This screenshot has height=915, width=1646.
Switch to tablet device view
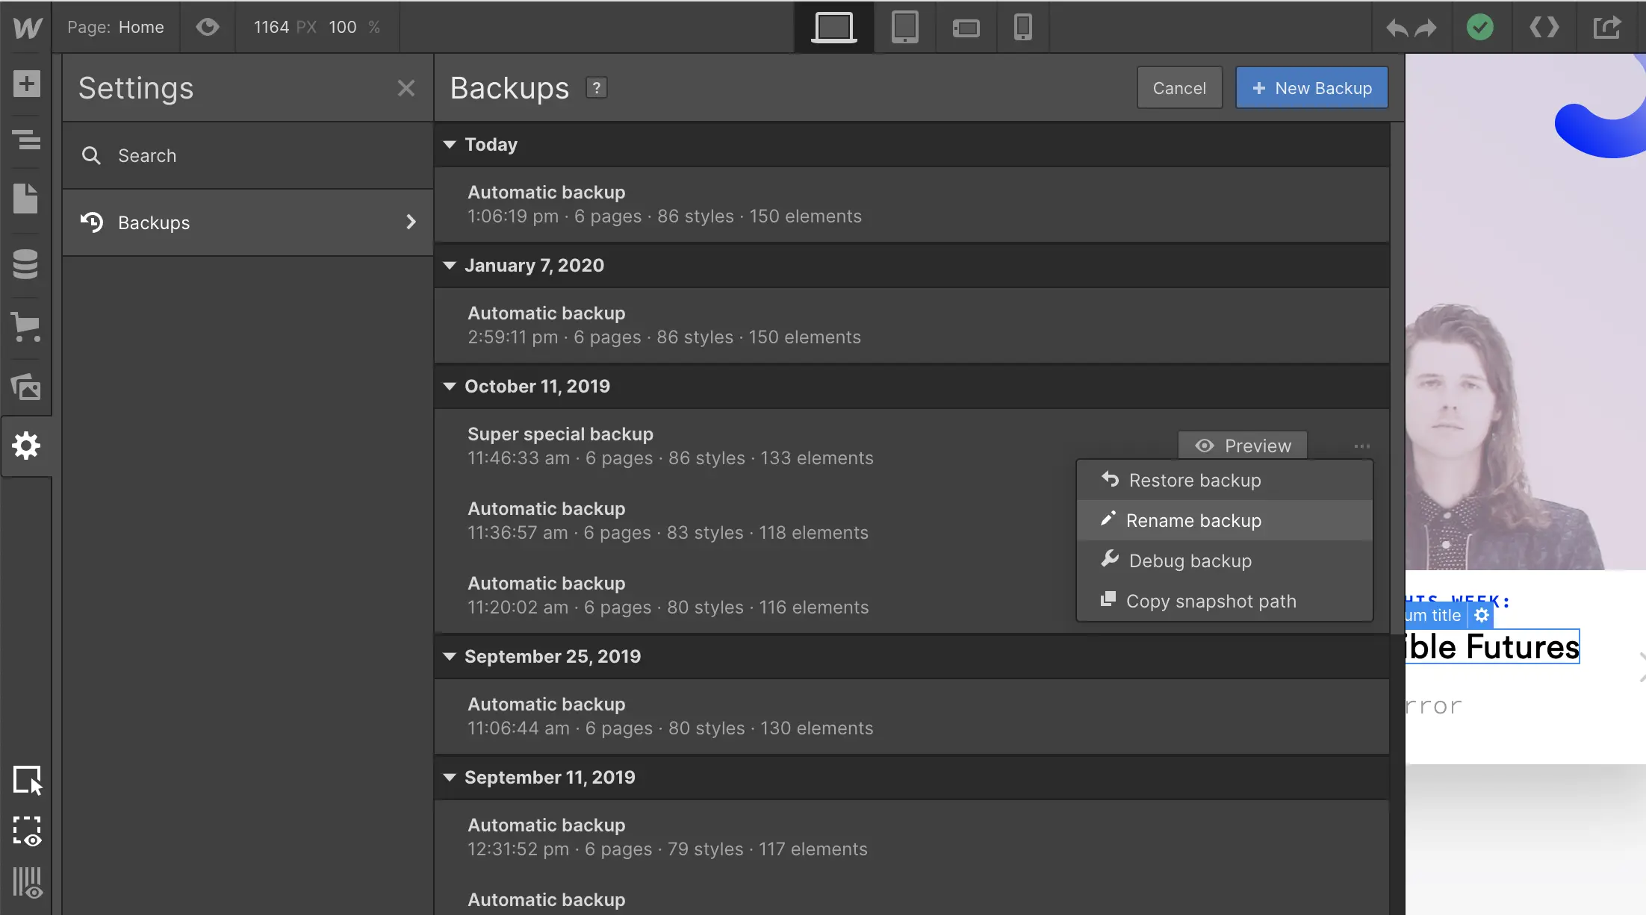[904, 28]
